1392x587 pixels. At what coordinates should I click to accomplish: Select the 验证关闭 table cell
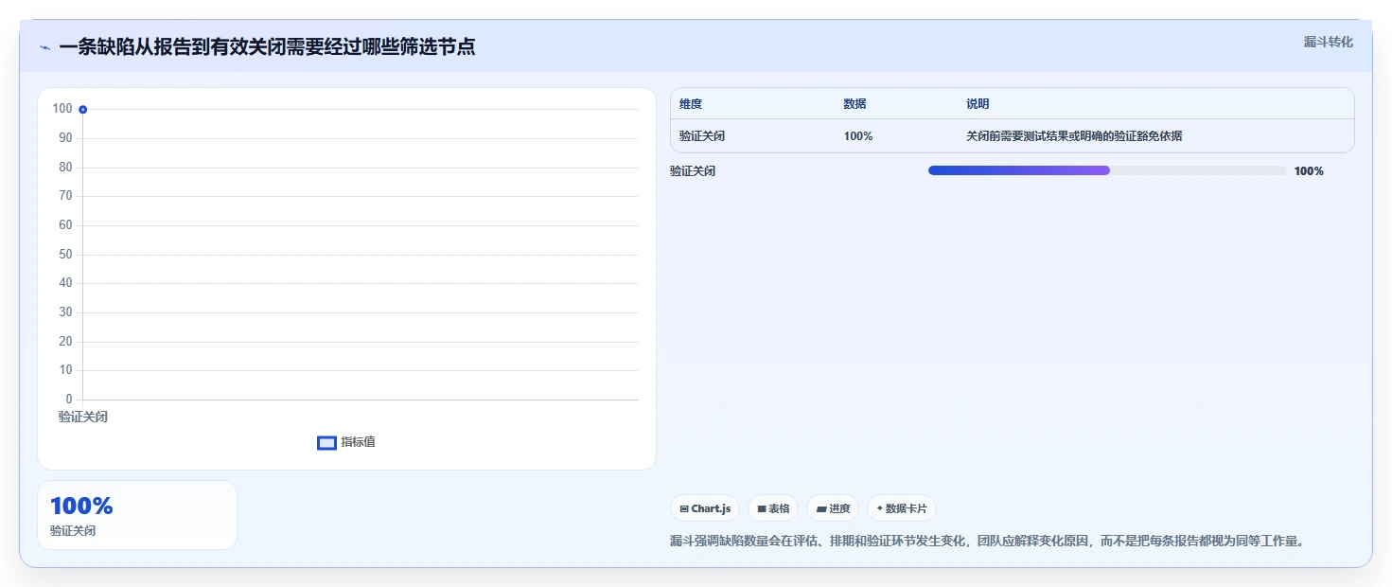pos(702,136)
